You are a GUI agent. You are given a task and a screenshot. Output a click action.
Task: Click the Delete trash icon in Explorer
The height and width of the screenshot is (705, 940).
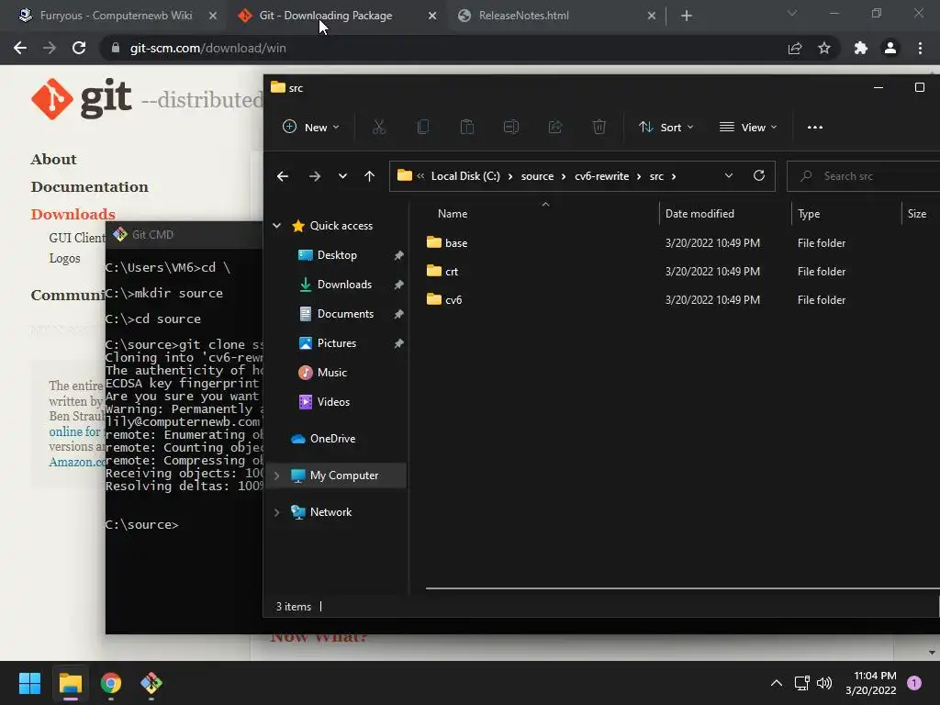(x=599, y=127)
